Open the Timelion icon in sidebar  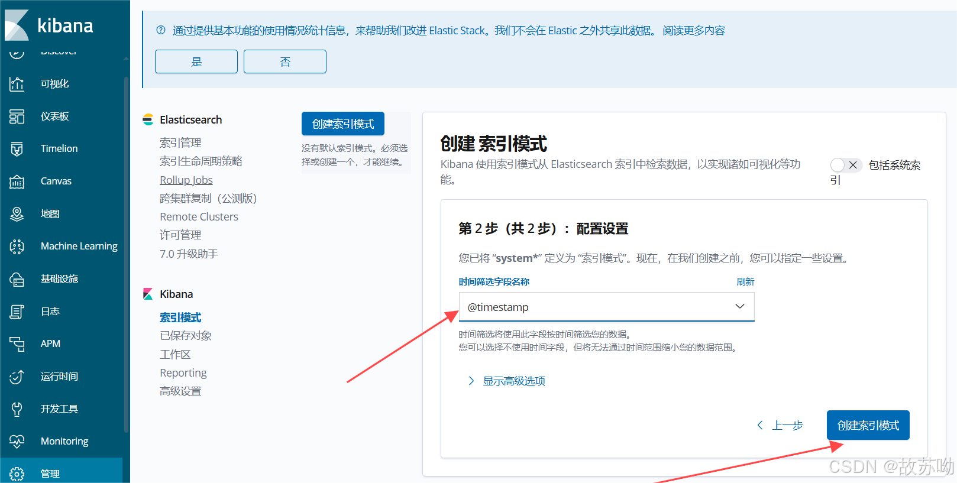coord(17,149)
